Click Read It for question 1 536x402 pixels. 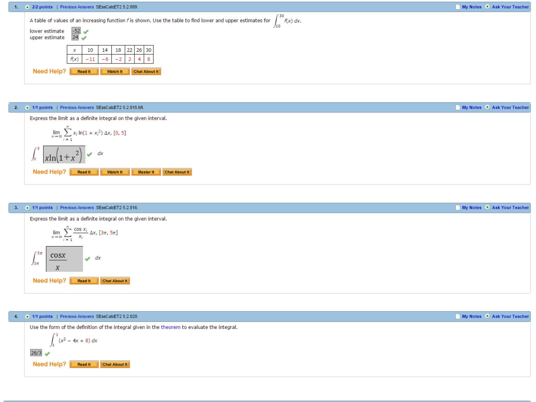tap(84, 71)
